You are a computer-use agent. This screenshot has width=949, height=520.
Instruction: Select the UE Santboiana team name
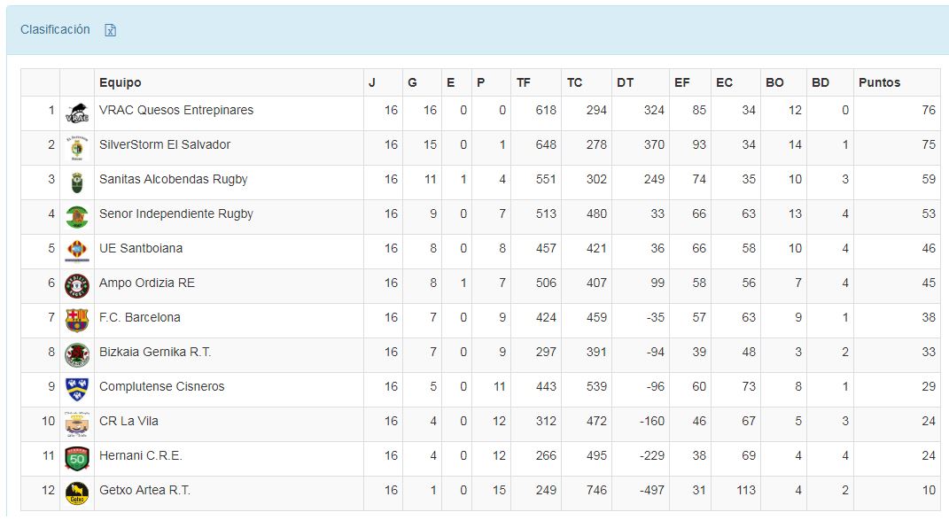tap(141, 248)
